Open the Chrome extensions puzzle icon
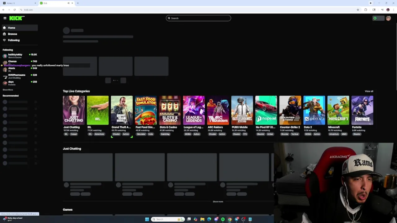The width and height of the screenshot is (397, 223). pos(366,10)
